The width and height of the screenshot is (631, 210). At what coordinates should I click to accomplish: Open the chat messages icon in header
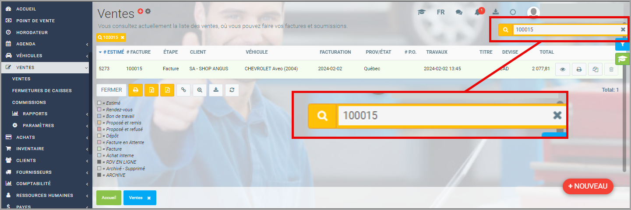pyautogui.click(x=459, y=12)
